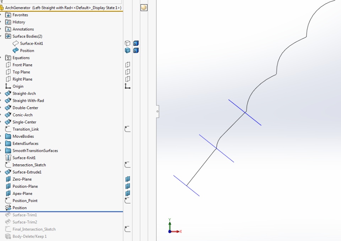Toggle Transition_Link sketch visibility
Viewport: 341px width, 241px height.
128,129
